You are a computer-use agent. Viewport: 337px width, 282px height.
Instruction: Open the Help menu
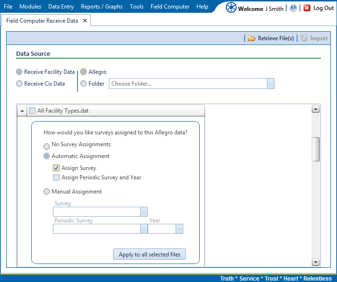pos(202,7)
